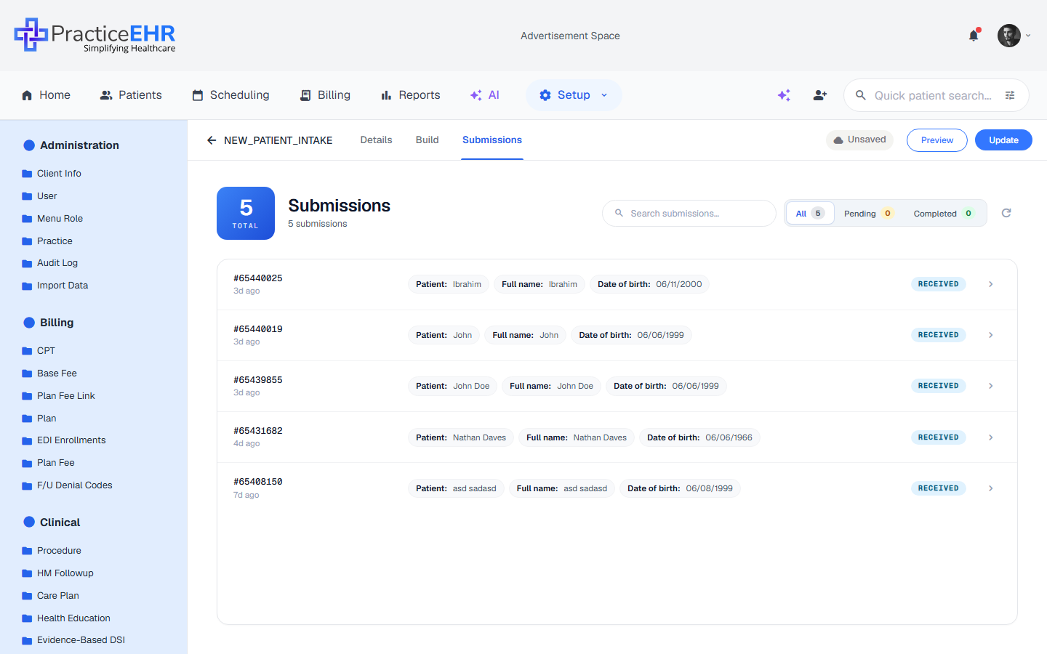Open the AI menu item
This screenshot has height=654, width=1047.
click(x=485, y=95)
